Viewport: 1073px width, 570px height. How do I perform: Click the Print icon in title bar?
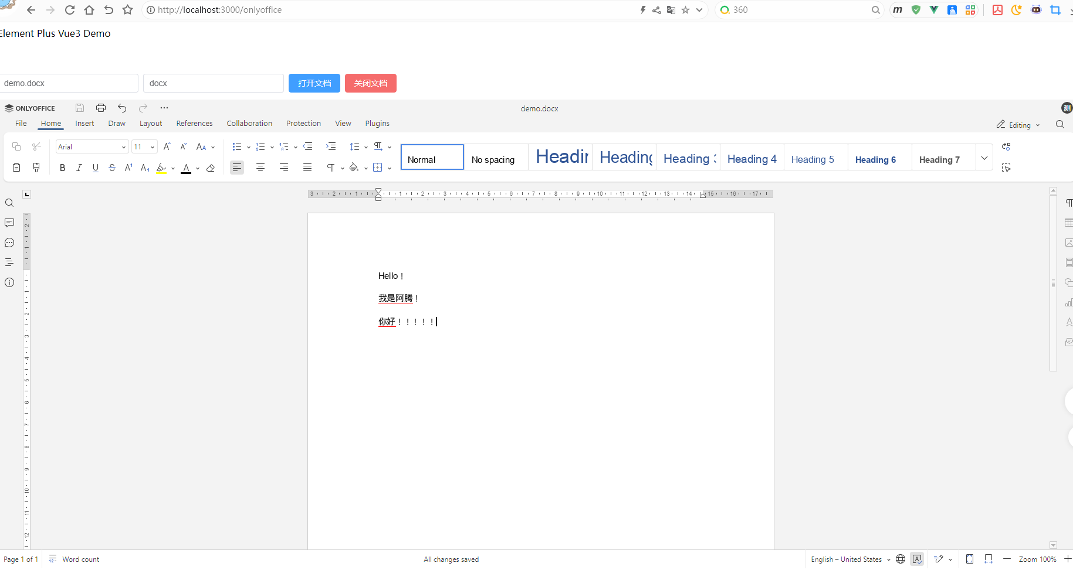[101, 108]
